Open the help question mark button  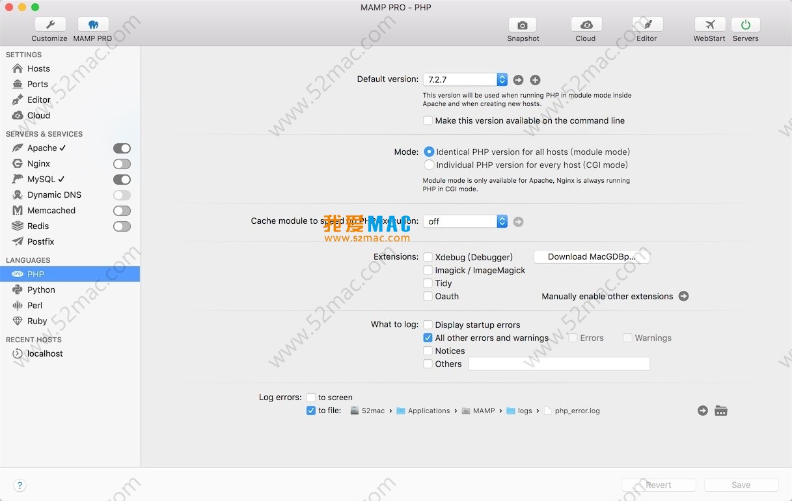[20, 485]
